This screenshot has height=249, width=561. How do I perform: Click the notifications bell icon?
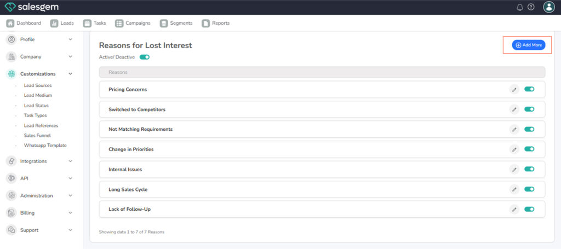tap(520, 7)
